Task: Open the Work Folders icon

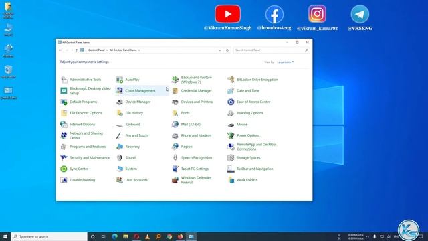Action: 231,180
